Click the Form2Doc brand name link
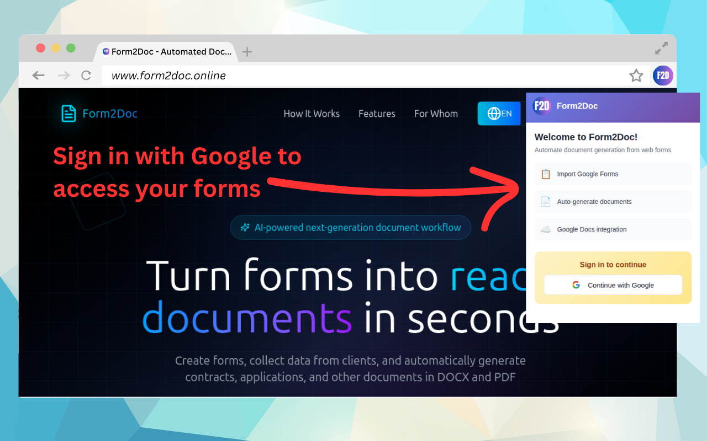The height and width of the screenshot is (441, 707). 110,114
